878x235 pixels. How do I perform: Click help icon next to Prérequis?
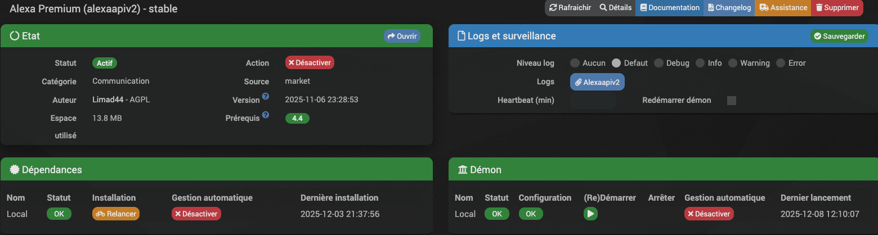tap(266, 115)
